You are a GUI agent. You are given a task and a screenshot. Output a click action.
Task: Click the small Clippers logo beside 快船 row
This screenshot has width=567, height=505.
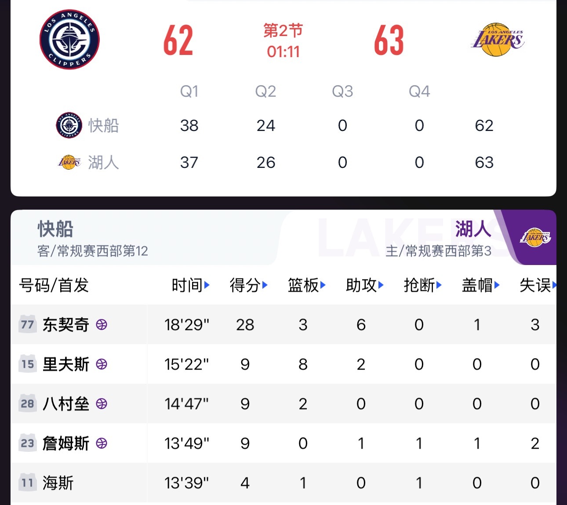coord(69,125)
